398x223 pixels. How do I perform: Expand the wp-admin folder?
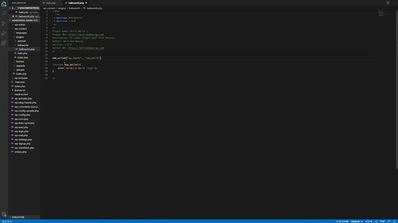click(x=20, y=25)
